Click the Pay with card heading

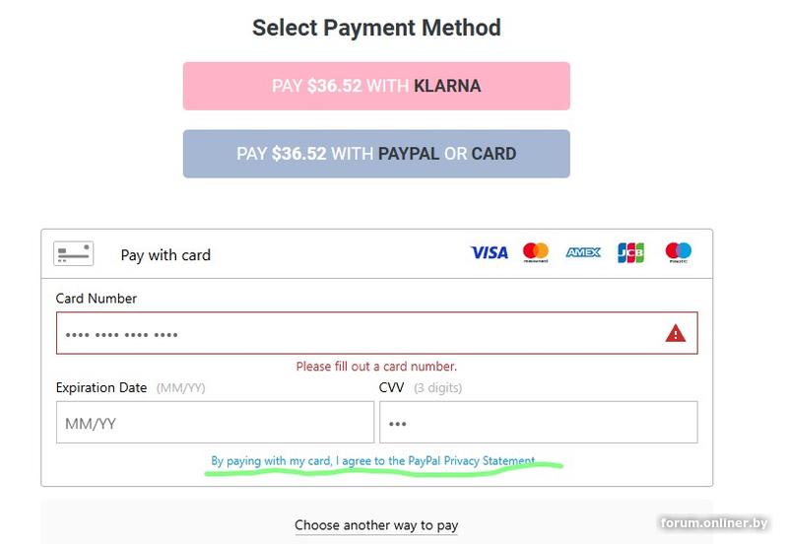(165, 255)
